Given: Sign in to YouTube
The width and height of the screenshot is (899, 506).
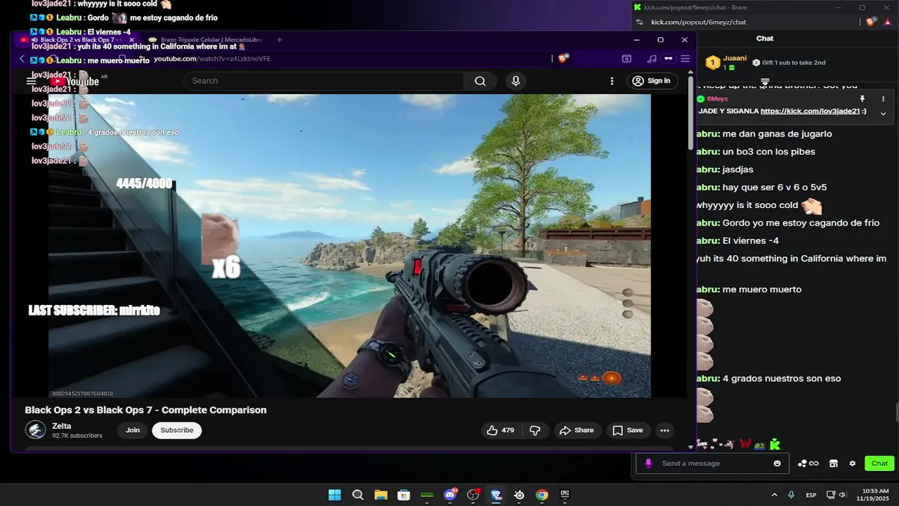Looking at the screenshot, I should (652, 81).
